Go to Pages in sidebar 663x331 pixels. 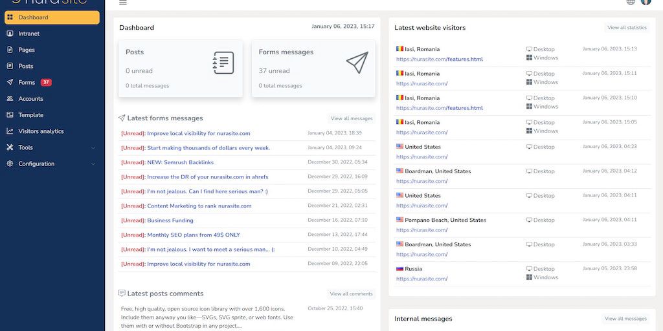pos(27,50)
